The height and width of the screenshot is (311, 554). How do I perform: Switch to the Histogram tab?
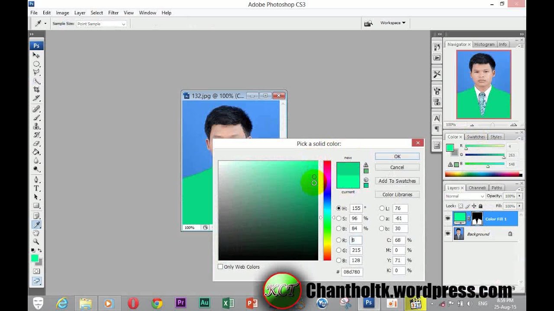click(x=484, y=44)
